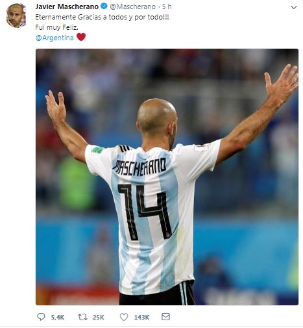
Task: Open Javier Mascherano's profile avatar
Action: tap(16, 16)
